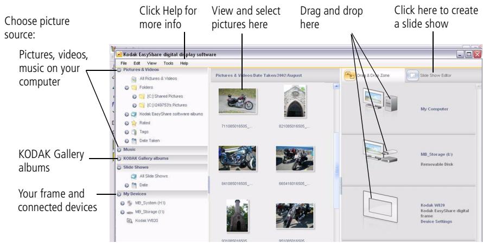Collapse the Slide Shows section
The image size is (483, 243).
pos(119,168)
